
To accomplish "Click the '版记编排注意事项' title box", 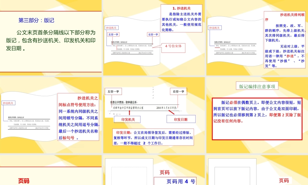I will click(x=257, y=86).
